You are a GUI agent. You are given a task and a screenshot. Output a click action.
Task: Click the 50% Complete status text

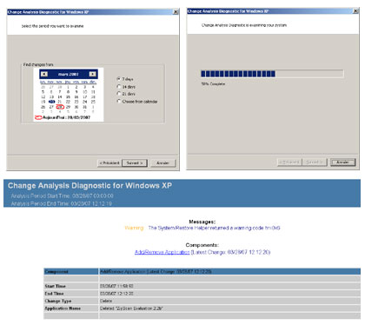click(213, 84)
